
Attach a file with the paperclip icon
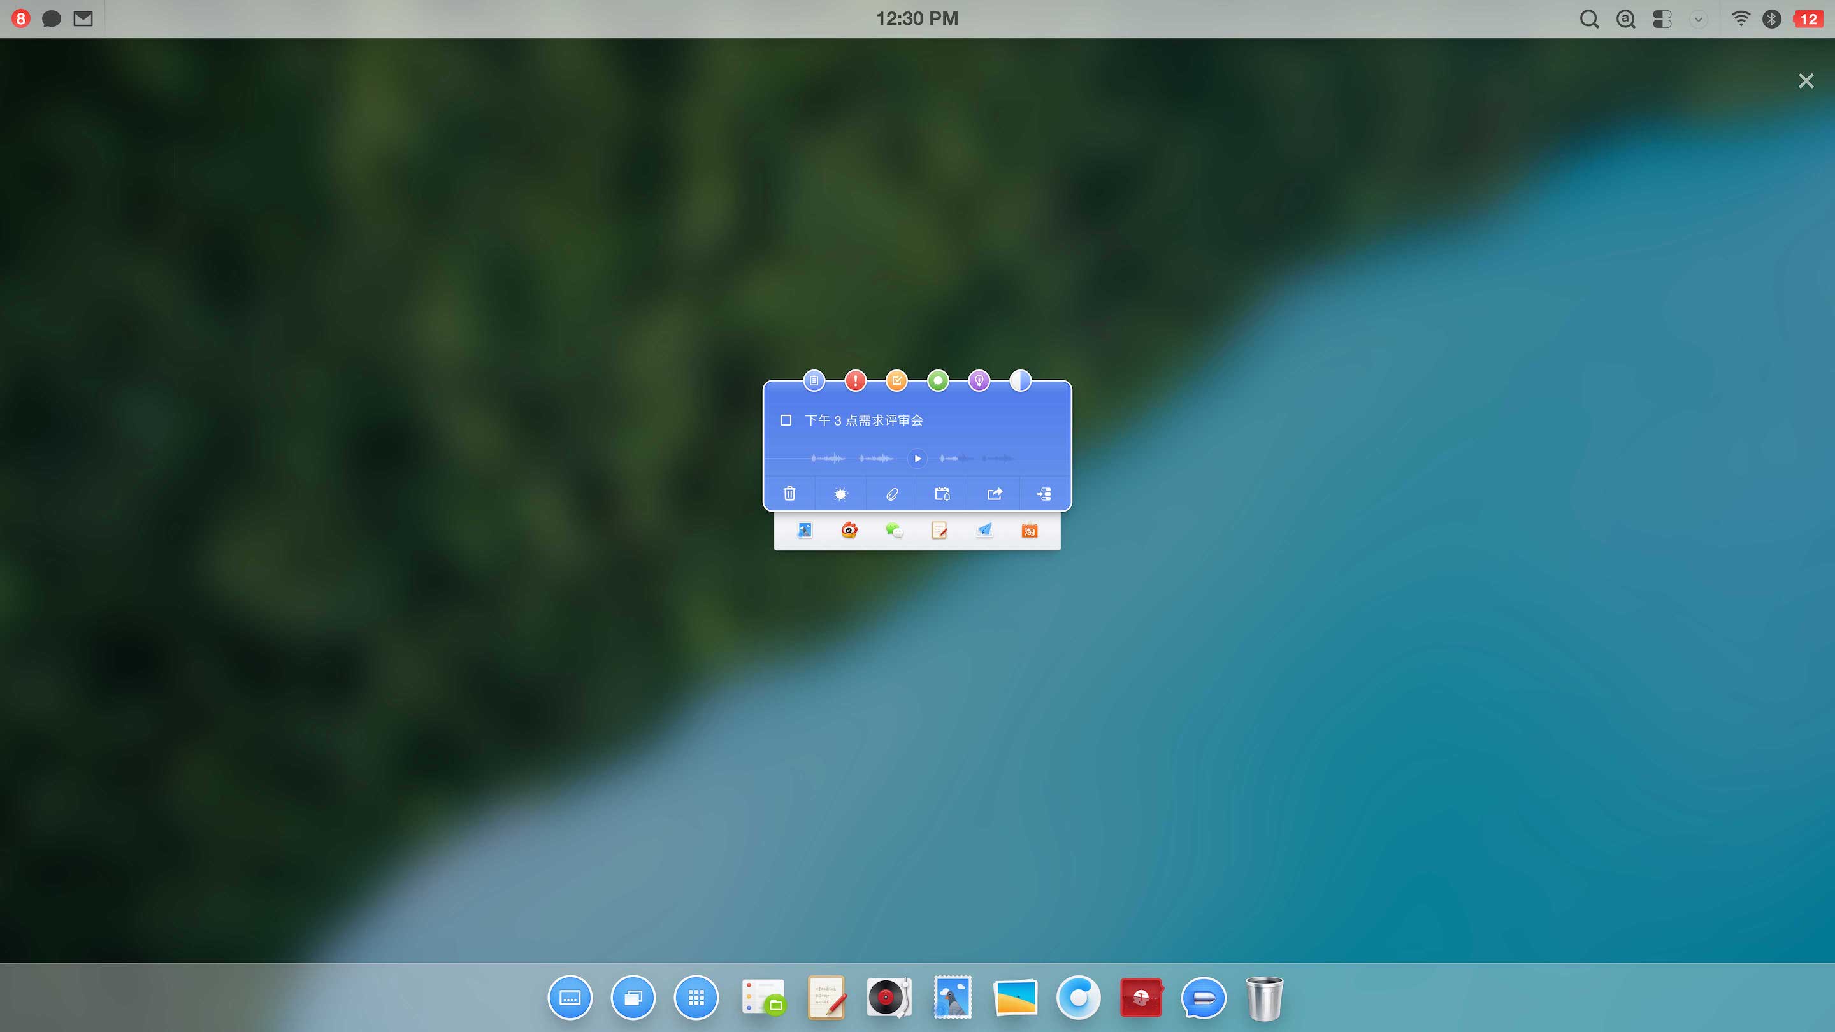coord(892,494)
